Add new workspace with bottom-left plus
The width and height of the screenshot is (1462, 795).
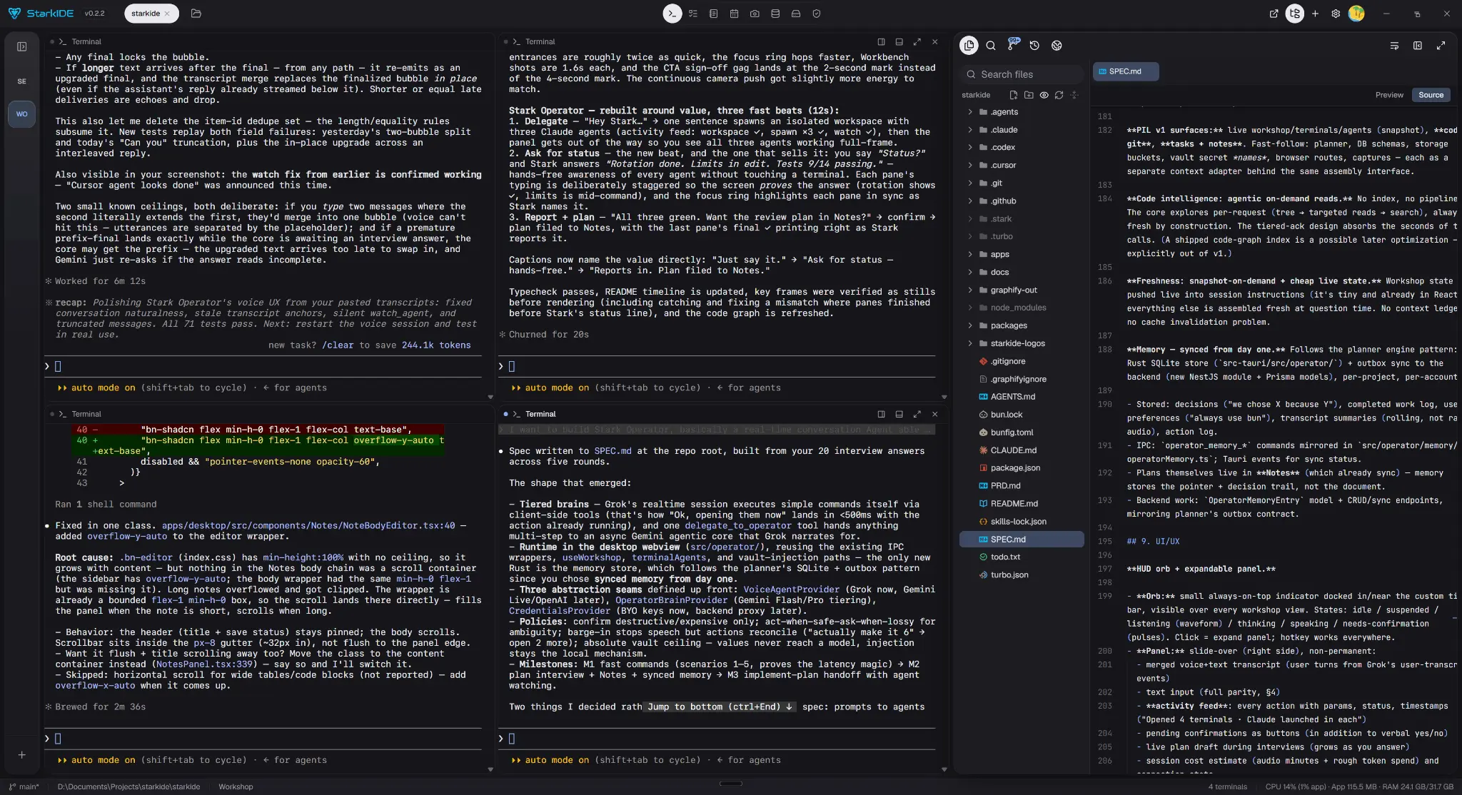22,755
